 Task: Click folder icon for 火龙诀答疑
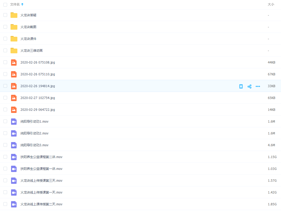[14, 15]
